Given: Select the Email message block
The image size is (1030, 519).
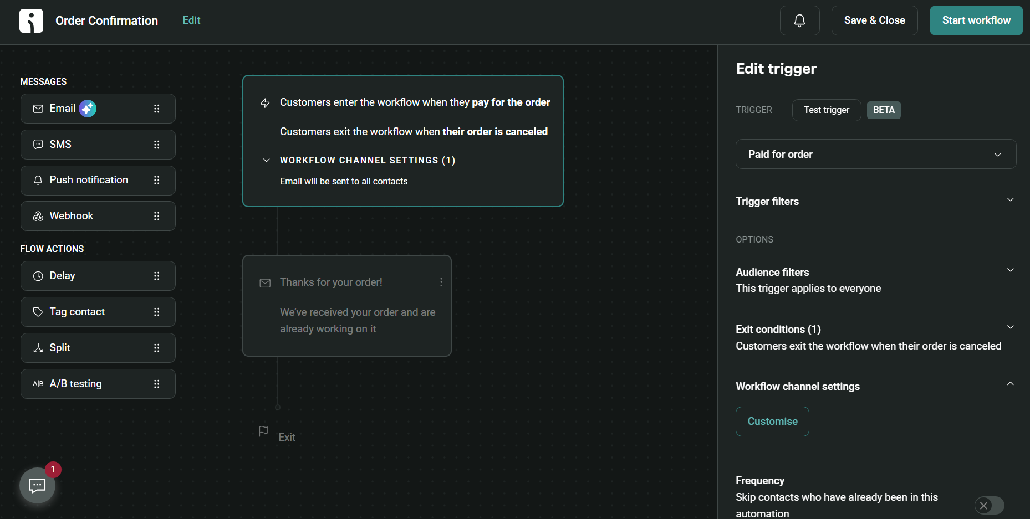Looking at the screenshot, I should (x=98, y=109).
